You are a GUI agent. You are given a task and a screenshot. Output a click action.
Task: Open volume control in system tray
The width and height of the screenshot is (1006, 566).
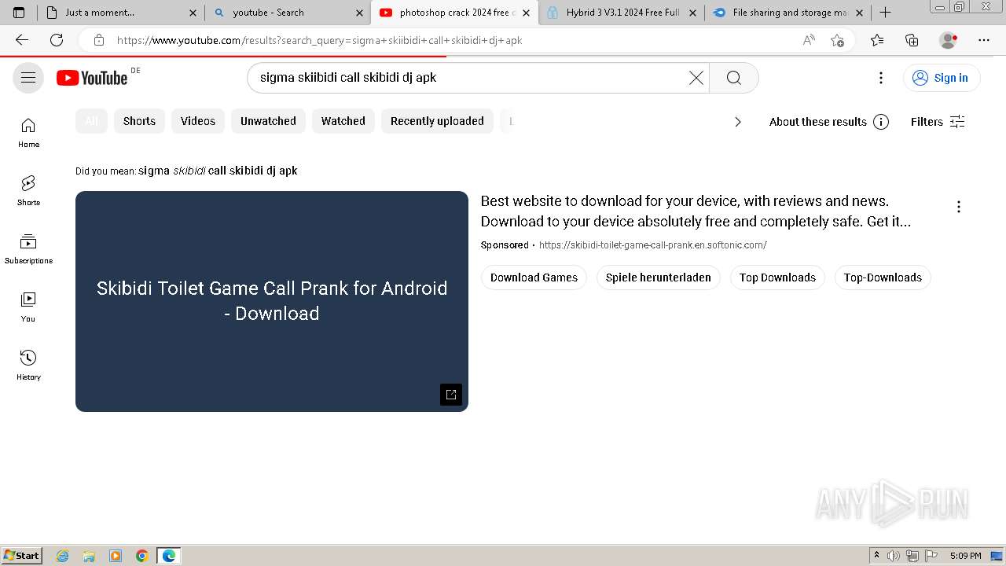tap(894, 556)
